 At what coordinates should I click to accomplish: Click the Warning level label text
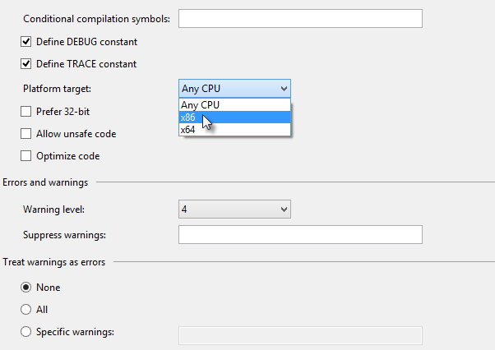54,210
